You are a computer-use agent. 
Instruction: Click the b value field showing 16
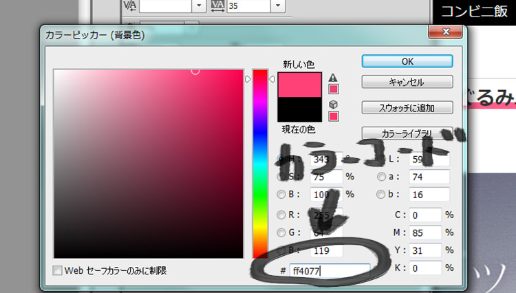[429, 195]
